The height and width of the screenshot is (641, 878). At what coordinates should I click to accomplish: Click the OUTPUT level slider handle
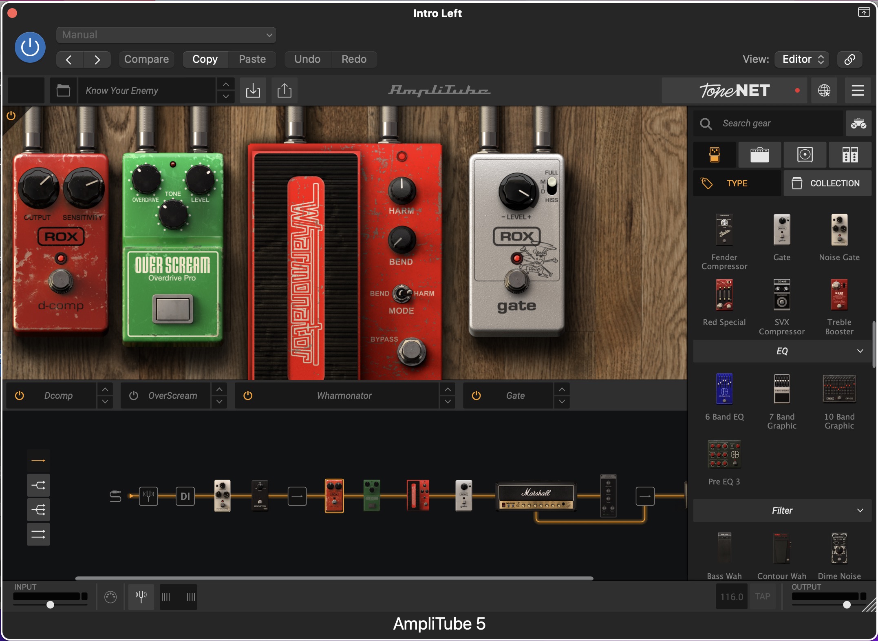(x=847, y=605)
